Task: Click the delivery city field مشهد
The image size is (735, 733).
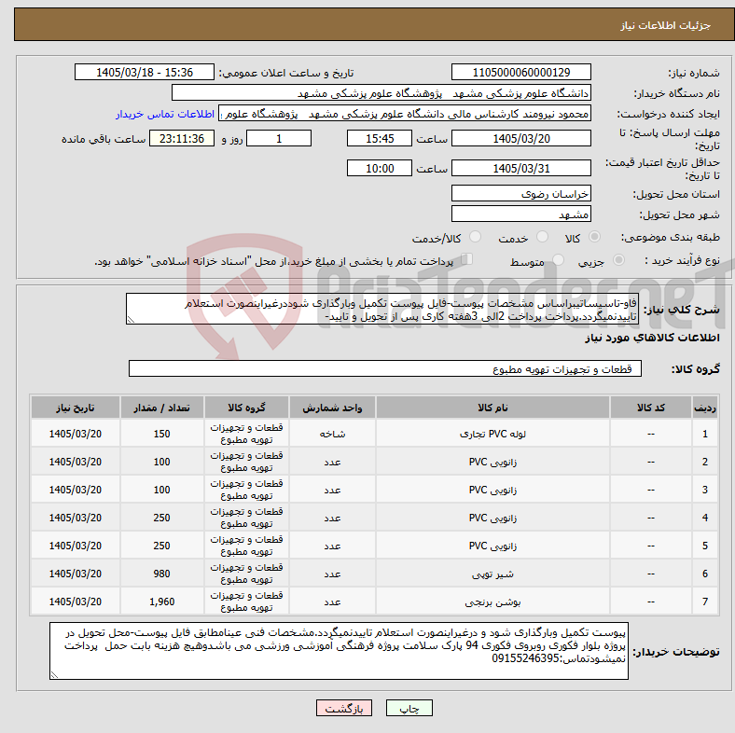Action: click(520, 214)
